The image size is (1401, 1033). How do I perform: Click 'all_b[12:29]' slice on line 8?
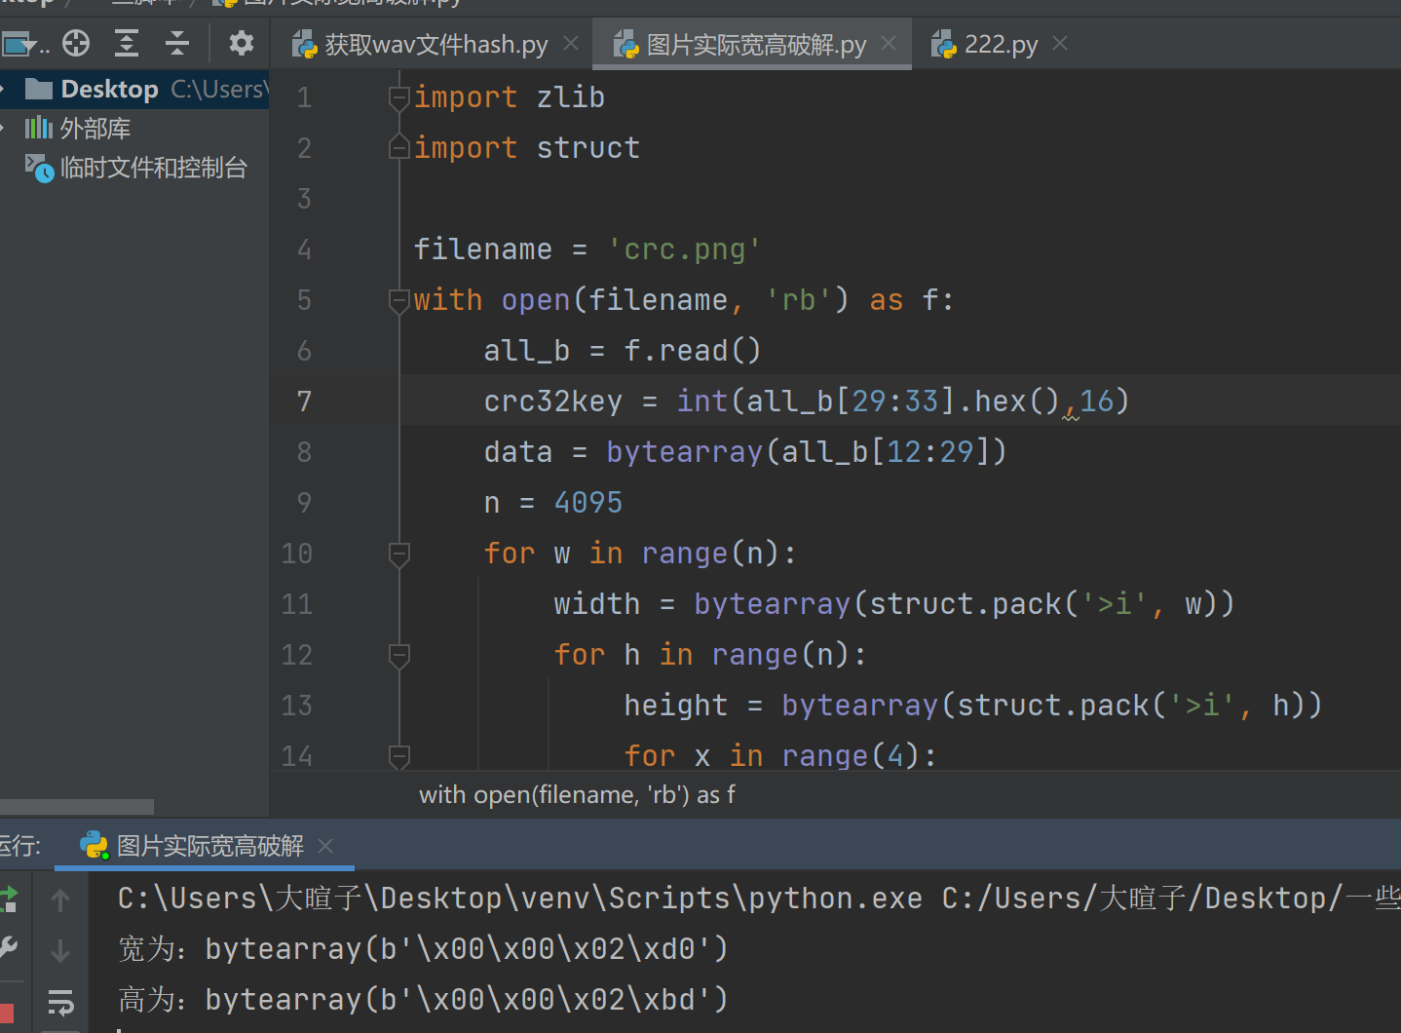pyautogui.click(x=886, y=452)
